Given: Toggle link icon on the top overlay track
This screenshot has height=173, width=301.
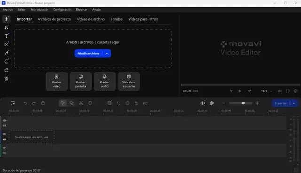Looking at the screenshot, I should (x=4, y=126).
